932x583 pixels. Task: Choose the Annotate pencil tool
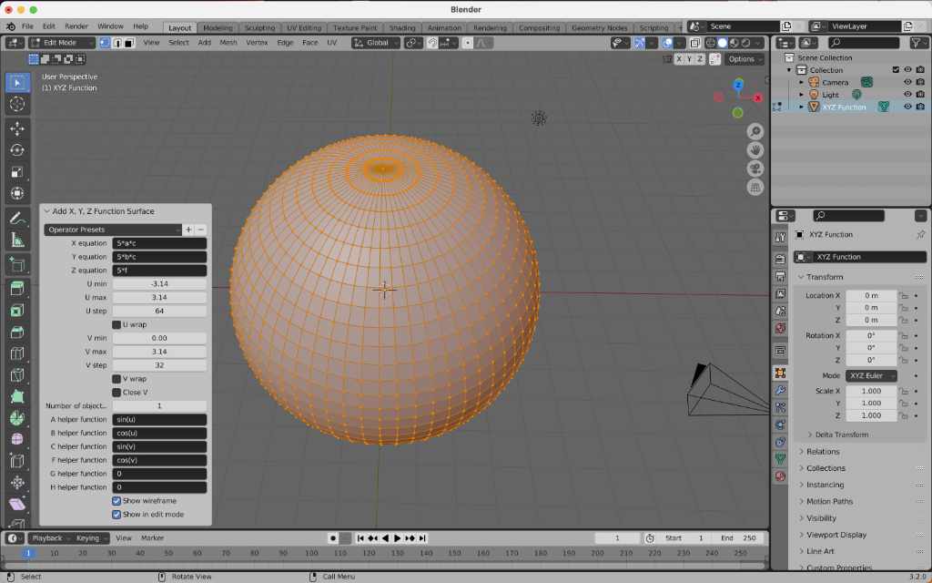point(17,219)
